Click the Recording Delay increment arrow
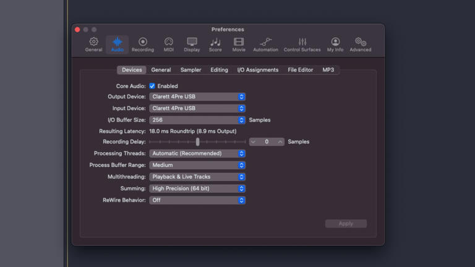Screen dimensions: 475x267 pos(280,142)
